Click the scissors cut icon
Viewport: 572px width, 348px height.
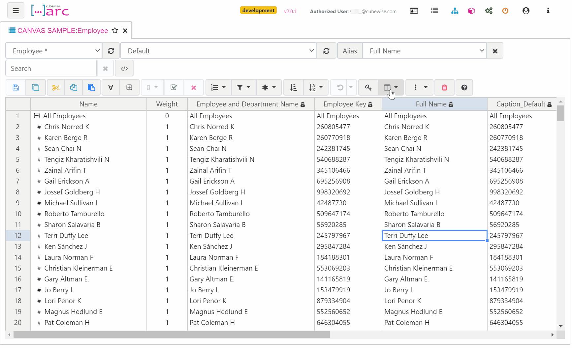coord(56,87)
